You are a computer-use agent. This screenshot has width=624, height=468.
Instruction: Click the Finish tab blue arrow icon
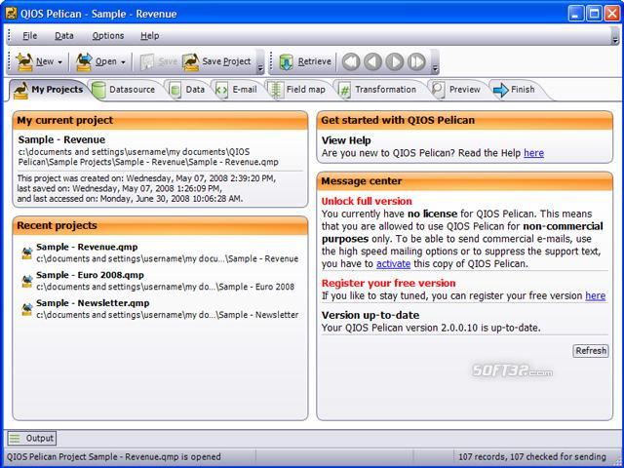[500, 90]
